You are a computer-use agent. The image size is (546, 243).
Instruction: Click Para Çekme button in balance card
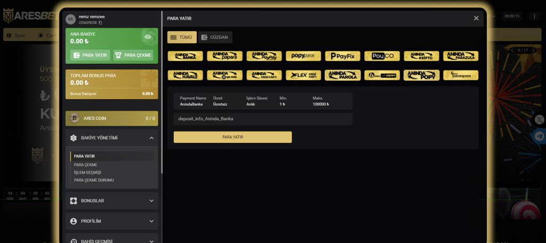(x=133, y=55)
